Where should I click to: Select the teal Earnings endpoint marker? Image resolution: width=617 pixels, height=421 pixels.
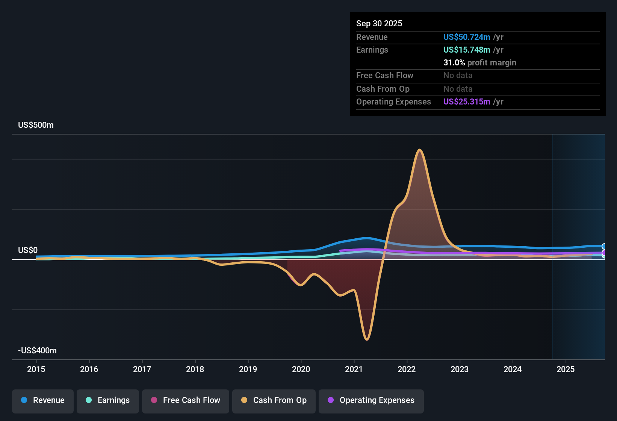pyautogui.click(x=603, y=256)
